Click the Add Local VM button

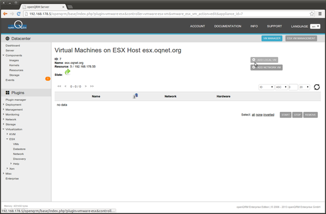[264, 60]
